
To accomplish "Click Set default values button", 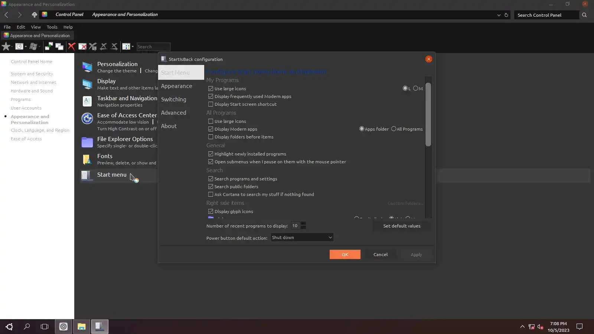I will click(x=402, y=226).
